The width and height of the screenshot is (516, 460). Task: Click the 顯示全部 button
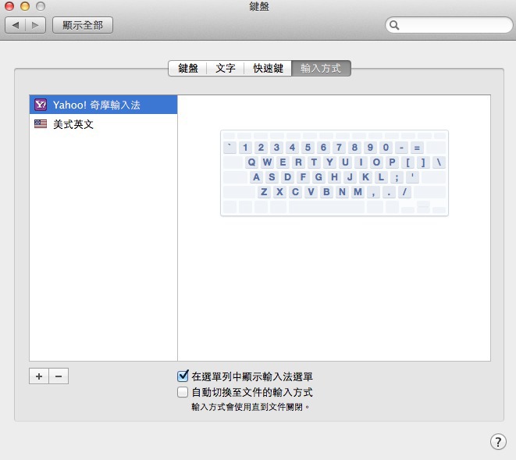pyautogui.click(x=83, y=25)
